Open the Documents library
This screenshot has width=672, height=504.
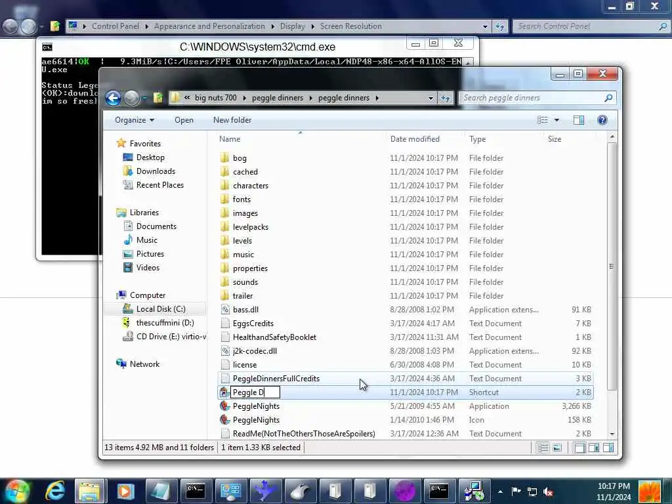pyautogui.click(x=156, y=226)
